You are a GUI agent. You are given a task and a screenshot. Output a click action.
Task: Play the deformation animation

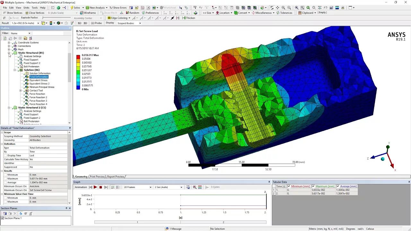(x=95, y=187)
